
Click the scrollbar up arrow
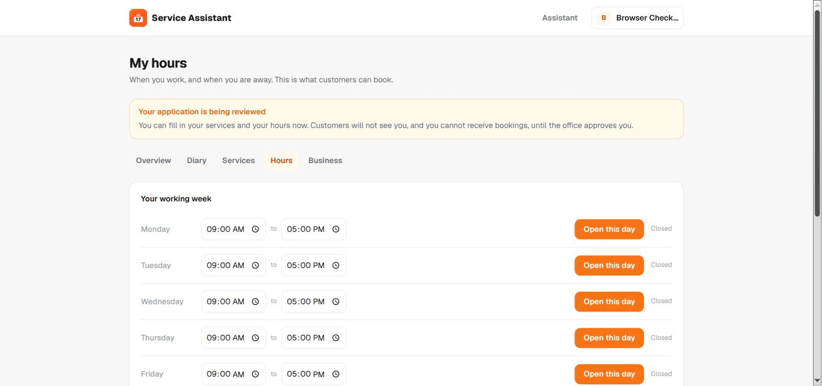click(x=817, y=4)
